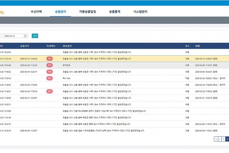The image size is (229, 153).
Task: Open page 1 in pagination
Action: click(223, 139)
